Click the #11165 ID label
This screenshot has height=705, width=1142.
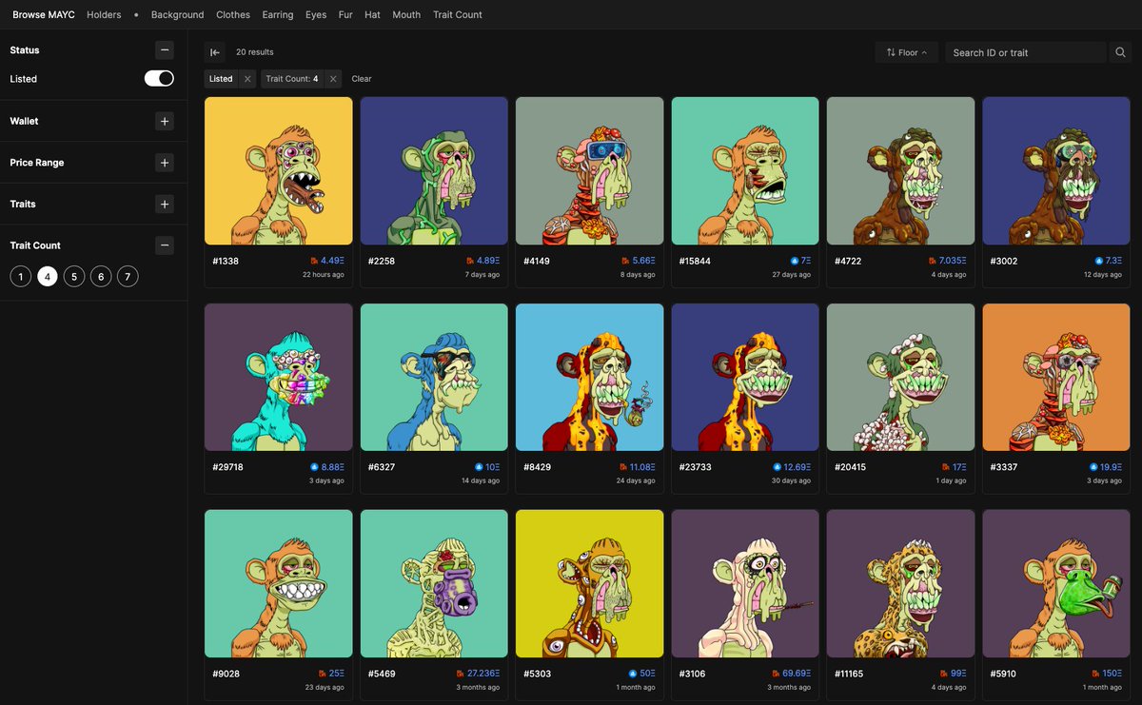click(851, 674)
